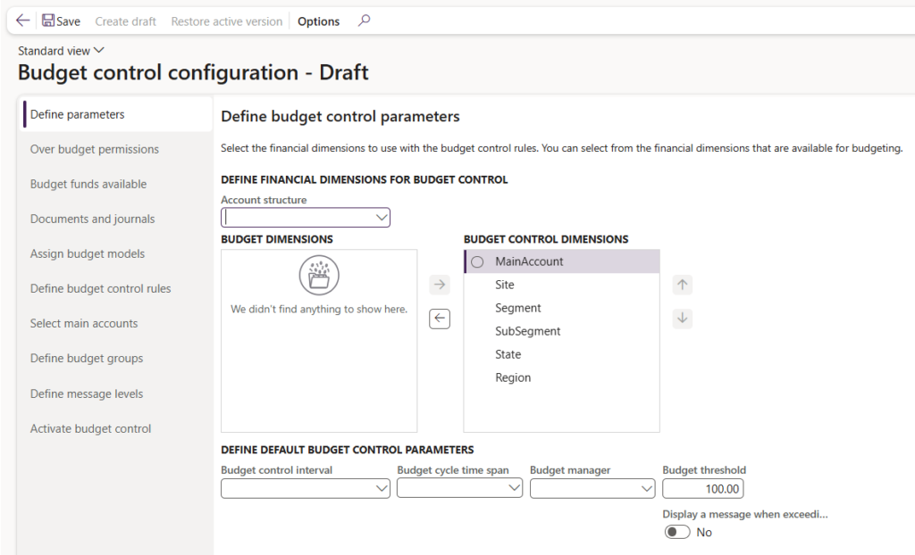Click the left arrow move button
The width and height of the screenshot is (915, 555).
(x=440, y=319)
